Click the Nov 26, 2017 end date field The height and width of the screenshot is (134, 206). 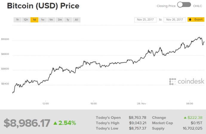coord(174,20)
